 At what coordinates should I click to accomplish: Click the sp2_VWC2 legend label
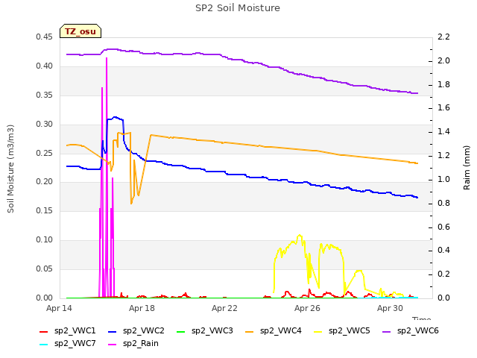144,331
